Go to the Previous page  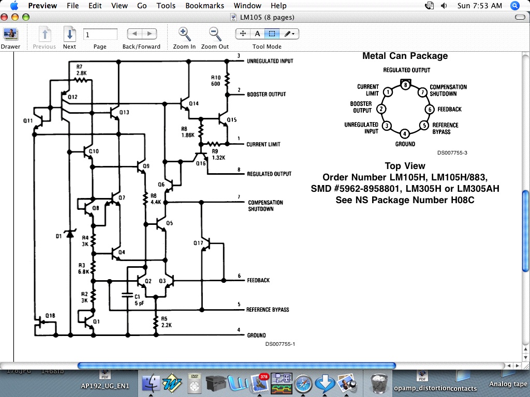point(45,38)
